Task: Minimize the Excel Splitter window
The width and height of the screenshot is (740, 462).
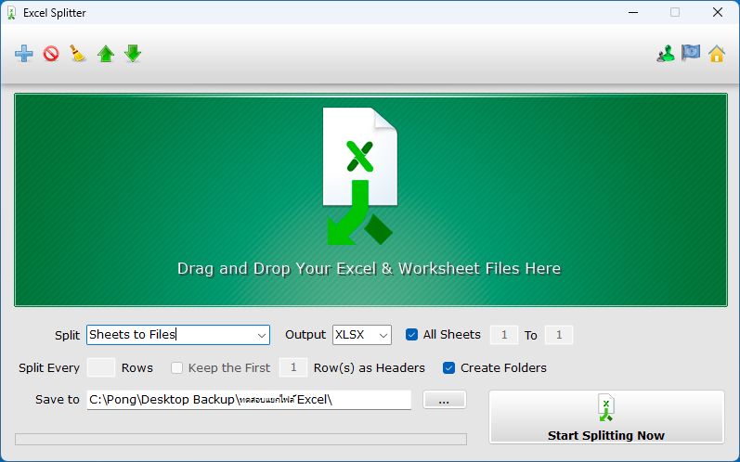Action: tap(633, 13)
